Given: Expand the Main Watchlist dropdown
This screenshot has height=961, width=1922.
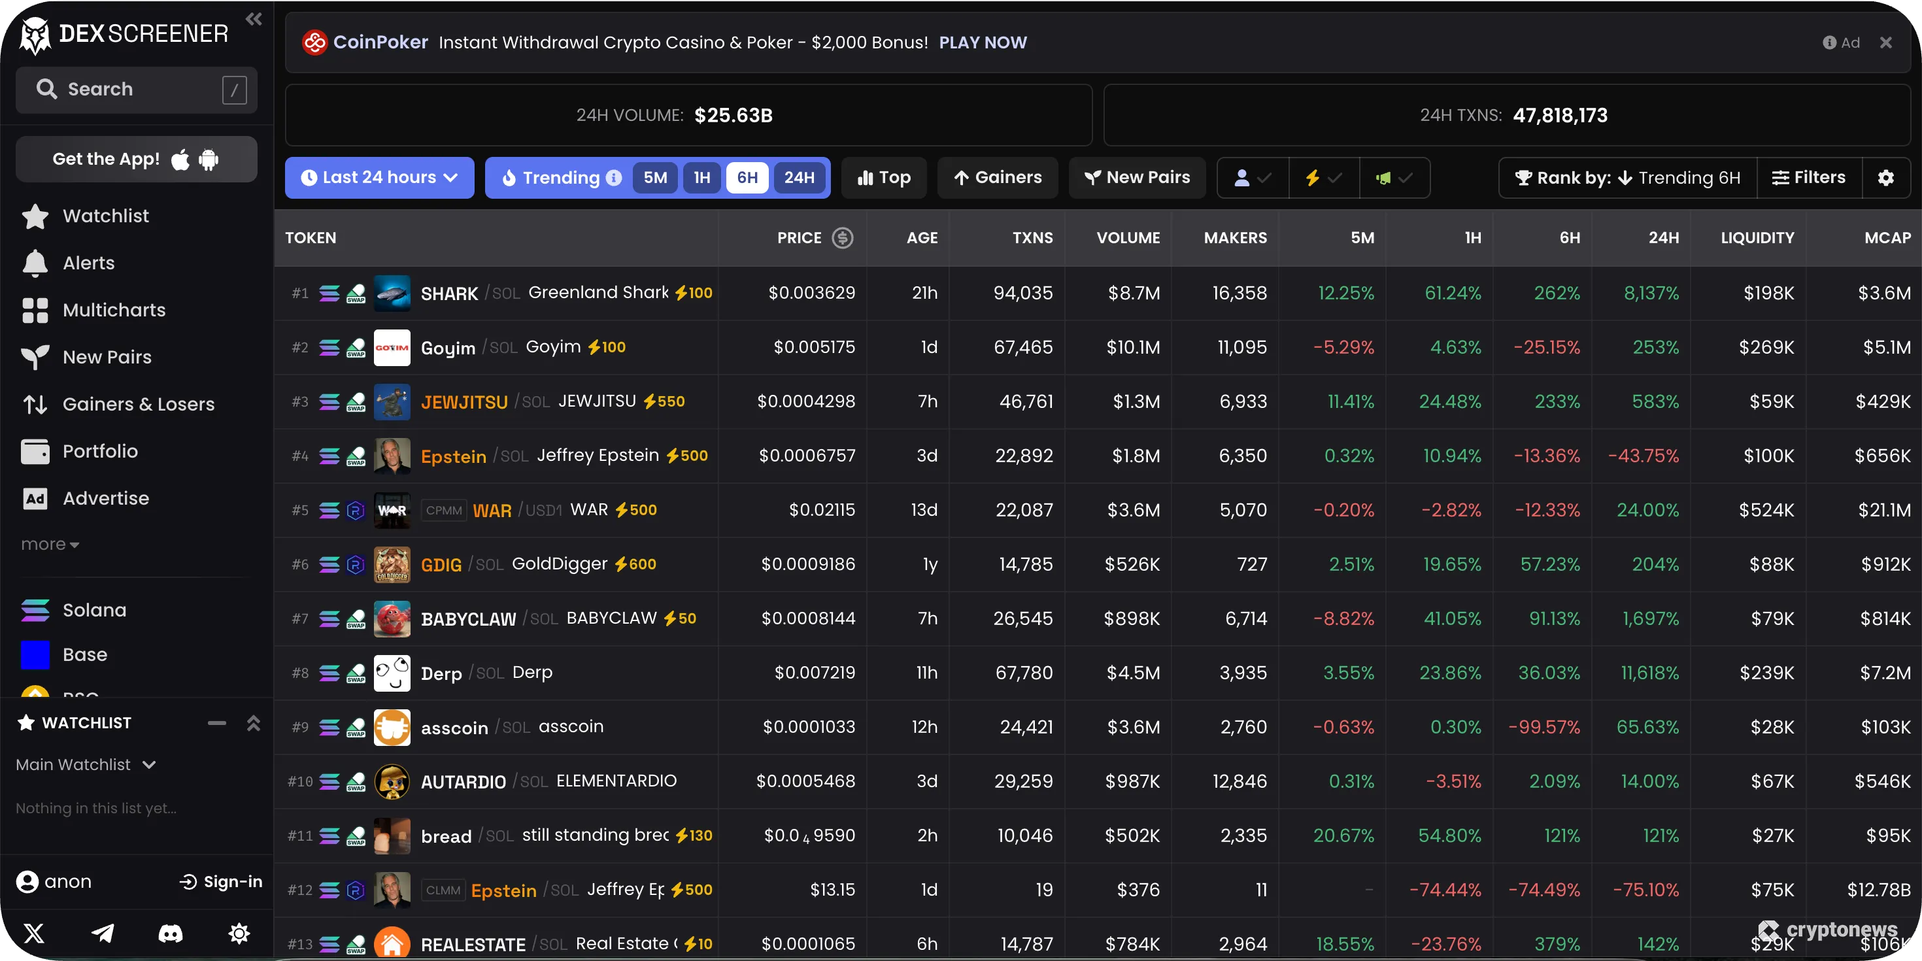Looking at the screenshot, I should (86, 765).
